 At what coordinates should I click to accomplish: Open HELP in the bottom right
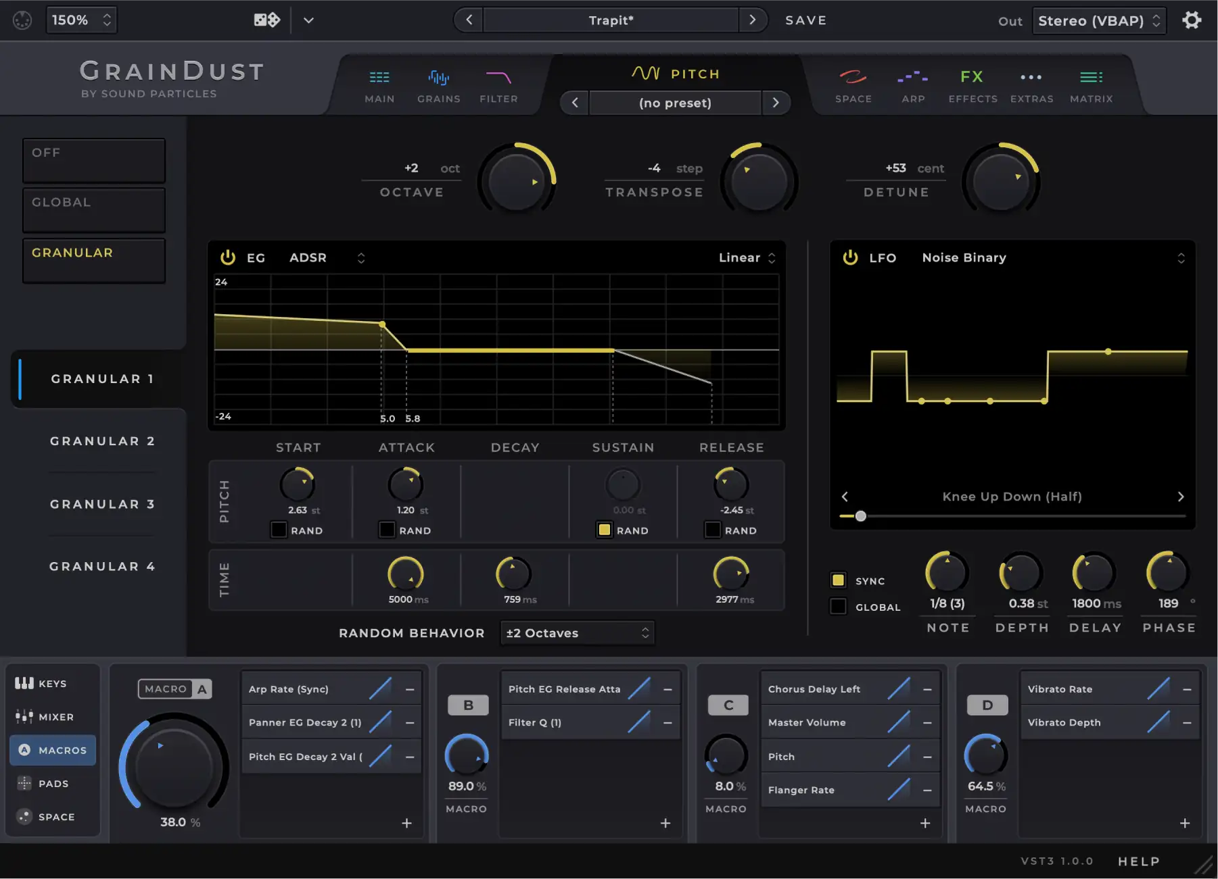pos(1138,861)
